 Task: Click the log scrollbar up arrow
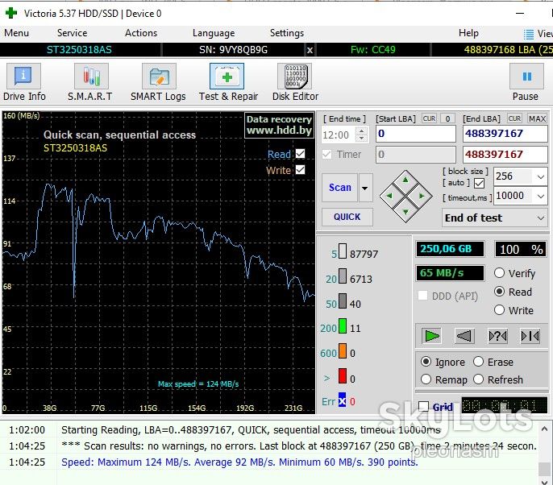click(x=544, y=429)
